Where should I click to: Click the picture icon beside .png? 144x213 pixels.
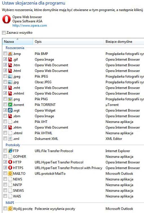coord(10,99)
